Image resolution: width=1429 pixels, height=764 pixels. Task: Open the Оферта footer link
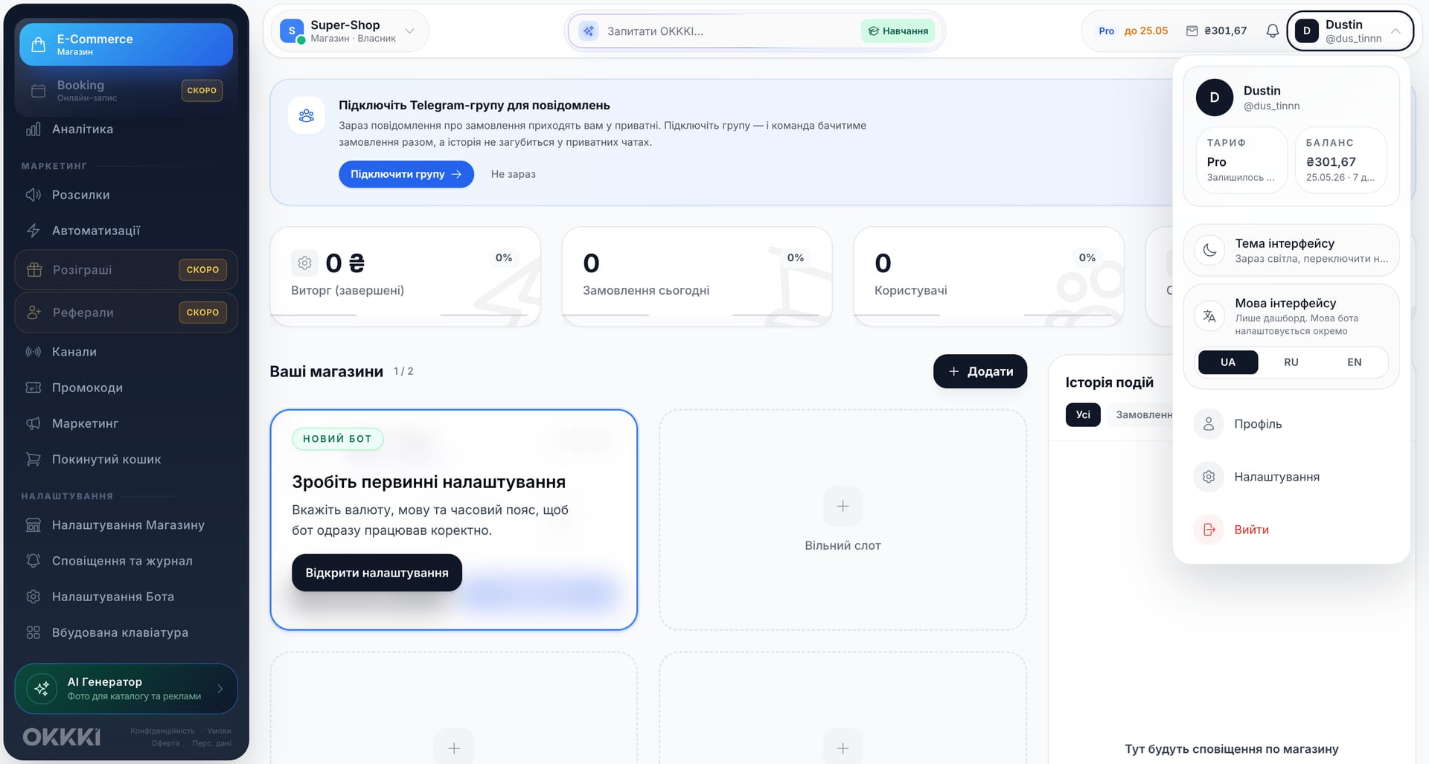(165, 743)
